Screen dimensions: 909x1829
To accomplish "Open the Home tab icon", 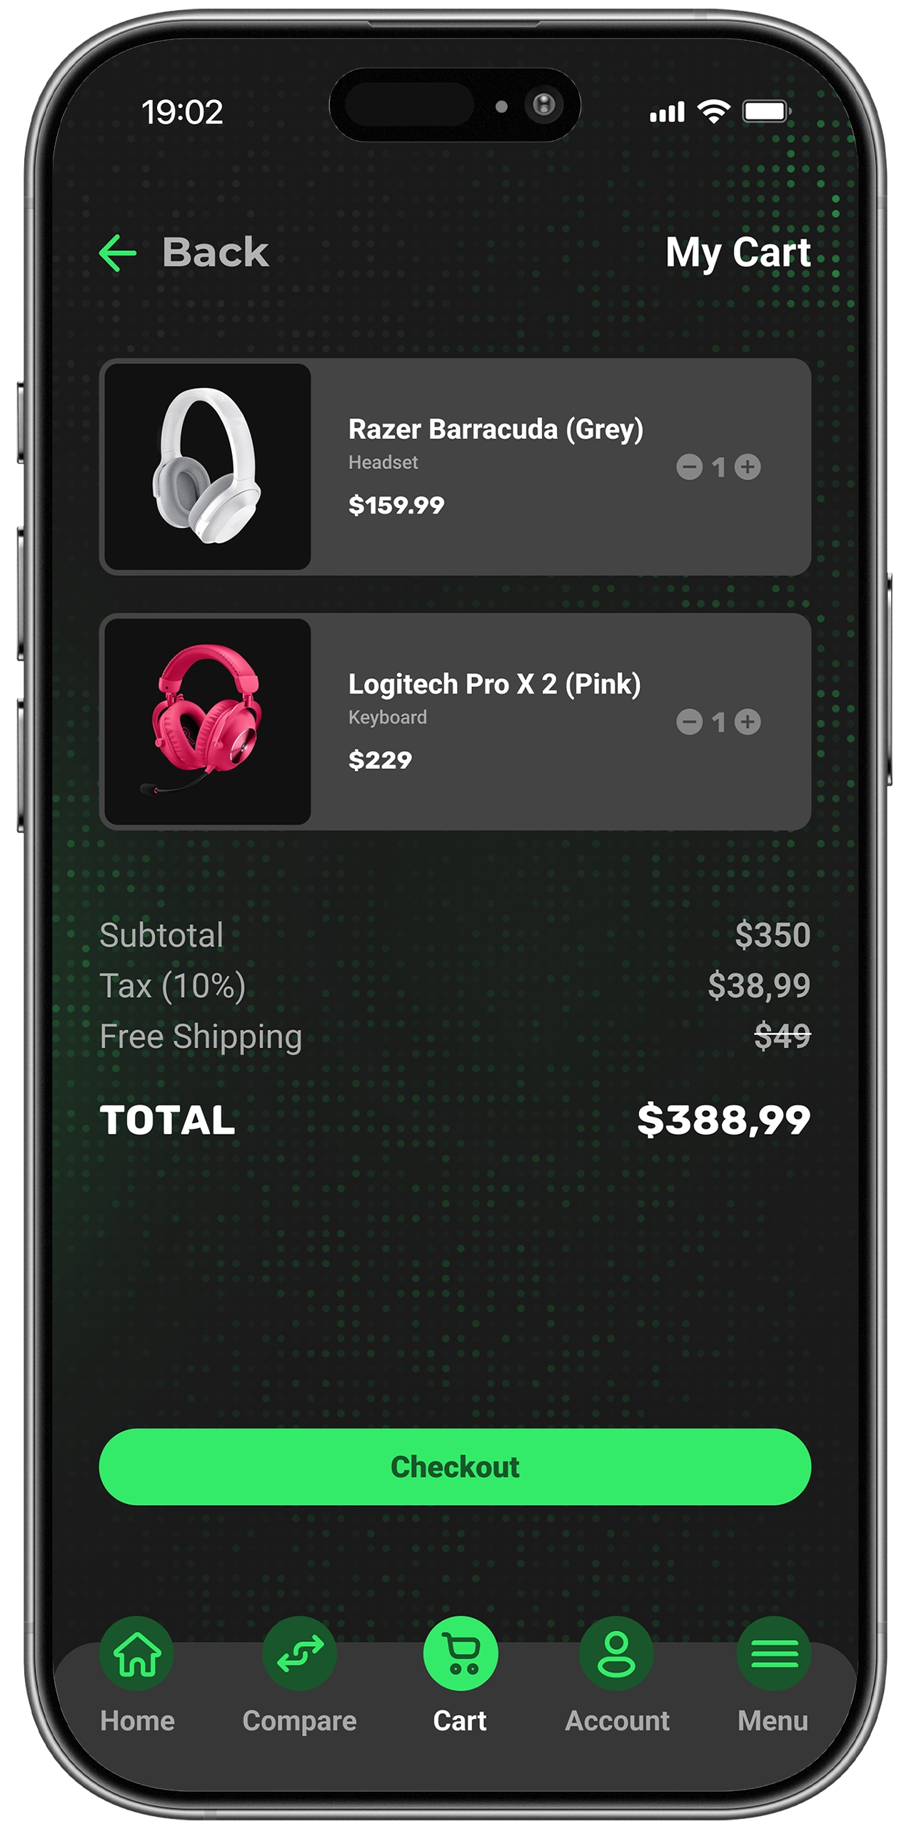I will pyautogui.click(x=136, y=1653).
